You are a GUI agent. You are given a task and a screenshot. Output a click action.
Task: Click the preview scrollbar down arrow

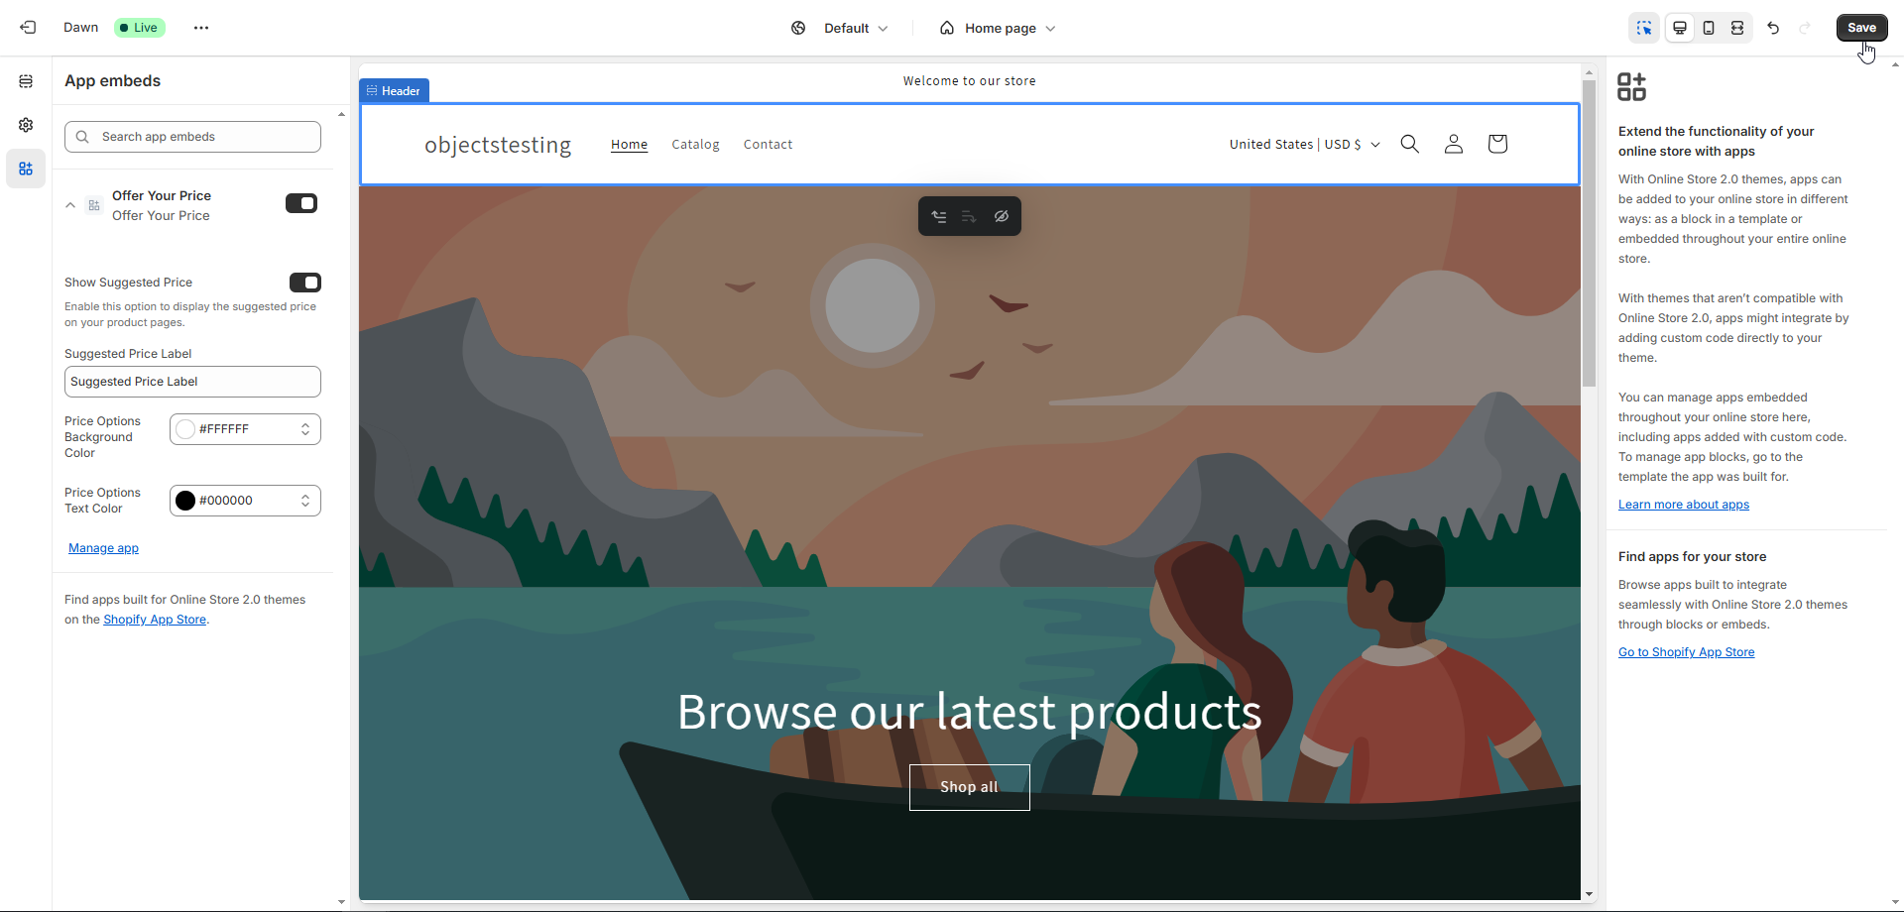1589,894
